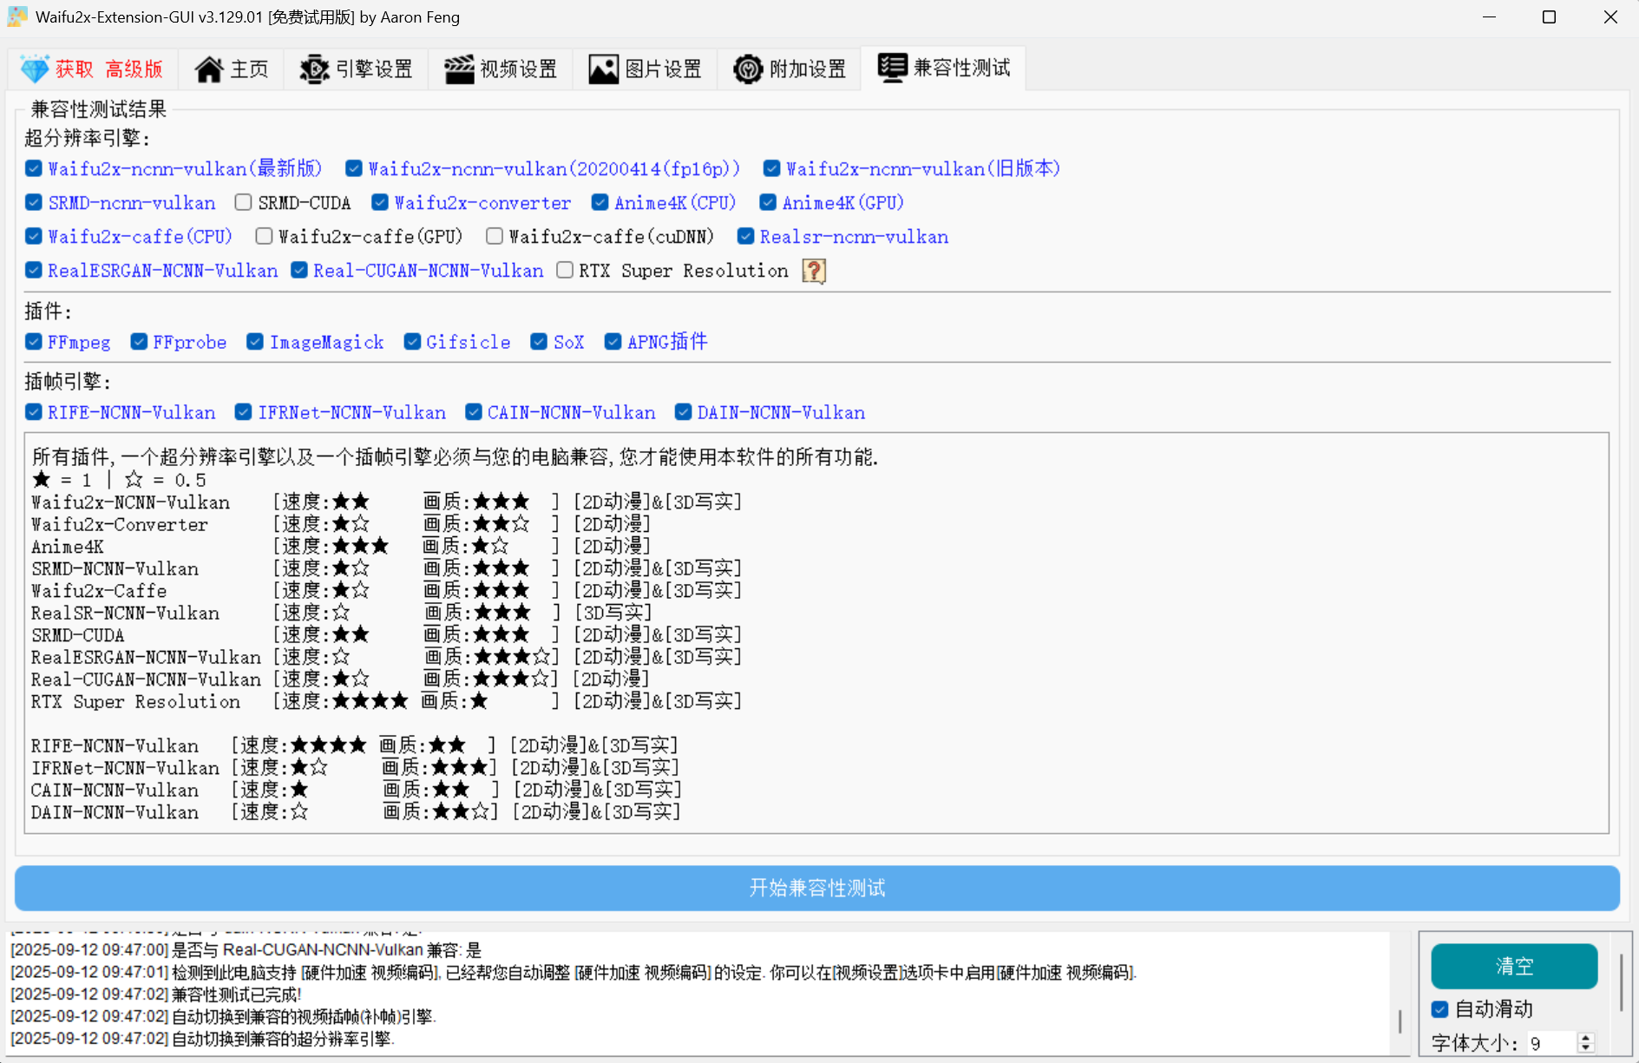1639x1063 pixels.
Task: Toggle DAIN-NCNN-Vulkan checkbox
Action: point(684,412)
